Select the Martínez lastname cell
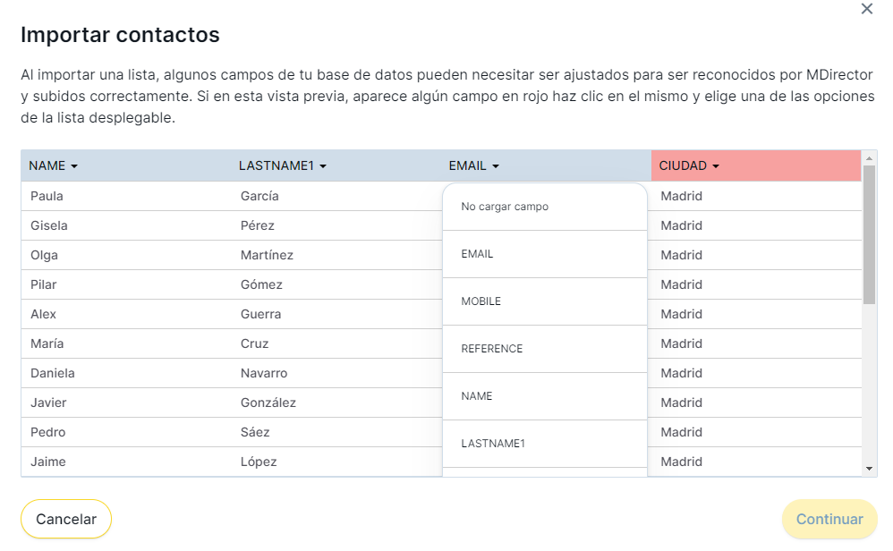 coord(267,255)
